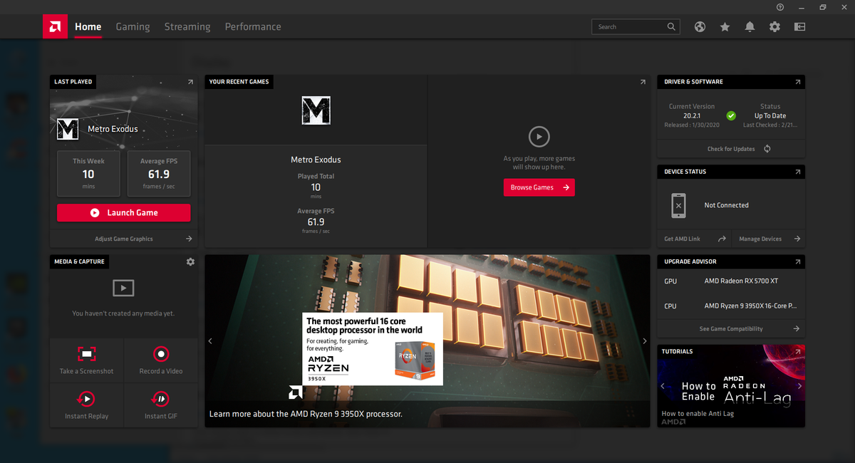Image resolution: width=855 pixels, height=463 pixels.
Task: Go to previous tutorial
Action: click(663, 386)
